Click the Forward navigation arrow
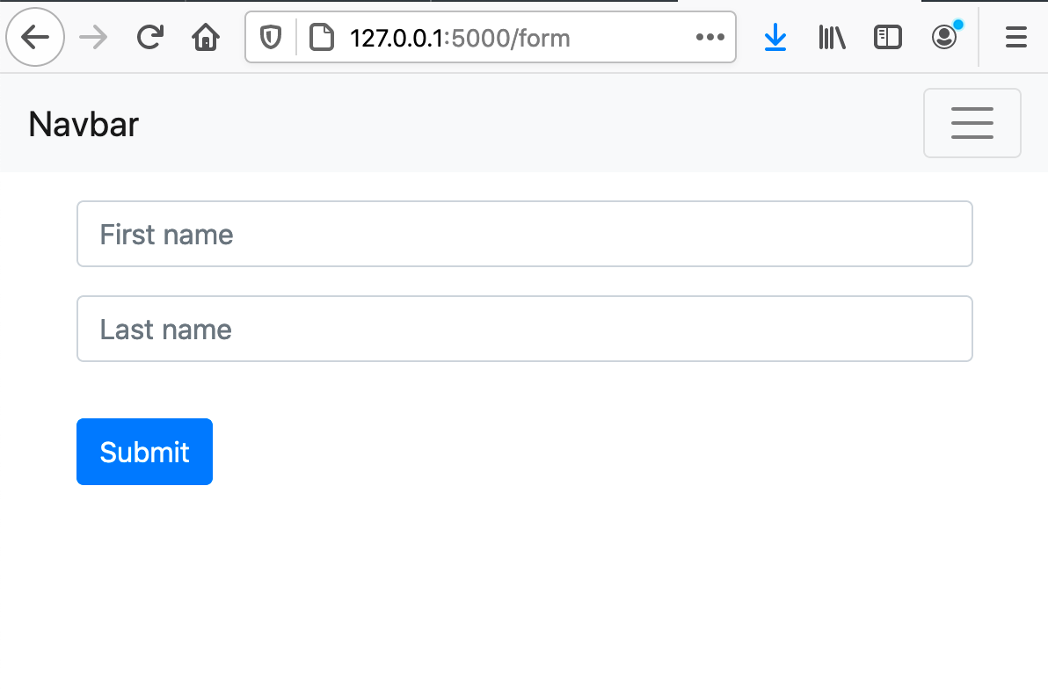Screen dimensions: 1048x689 tap(92, 37)
